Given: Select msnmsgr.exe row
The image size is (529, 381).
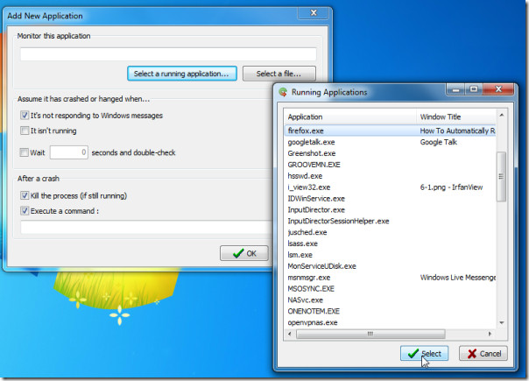Looking at the screenshot, I should (390, 278).
